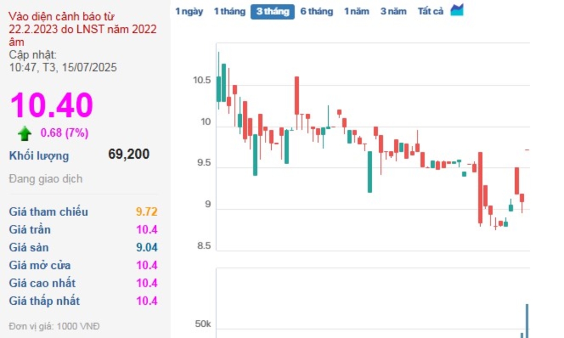Click the Giá tham chiếu value 9.72
The height and width of the screenshot is (338, 564).
coord(146,212)
